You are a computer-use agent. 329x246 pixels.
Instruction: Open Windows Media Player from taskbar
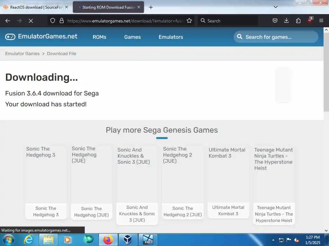[x=67, y=240]
